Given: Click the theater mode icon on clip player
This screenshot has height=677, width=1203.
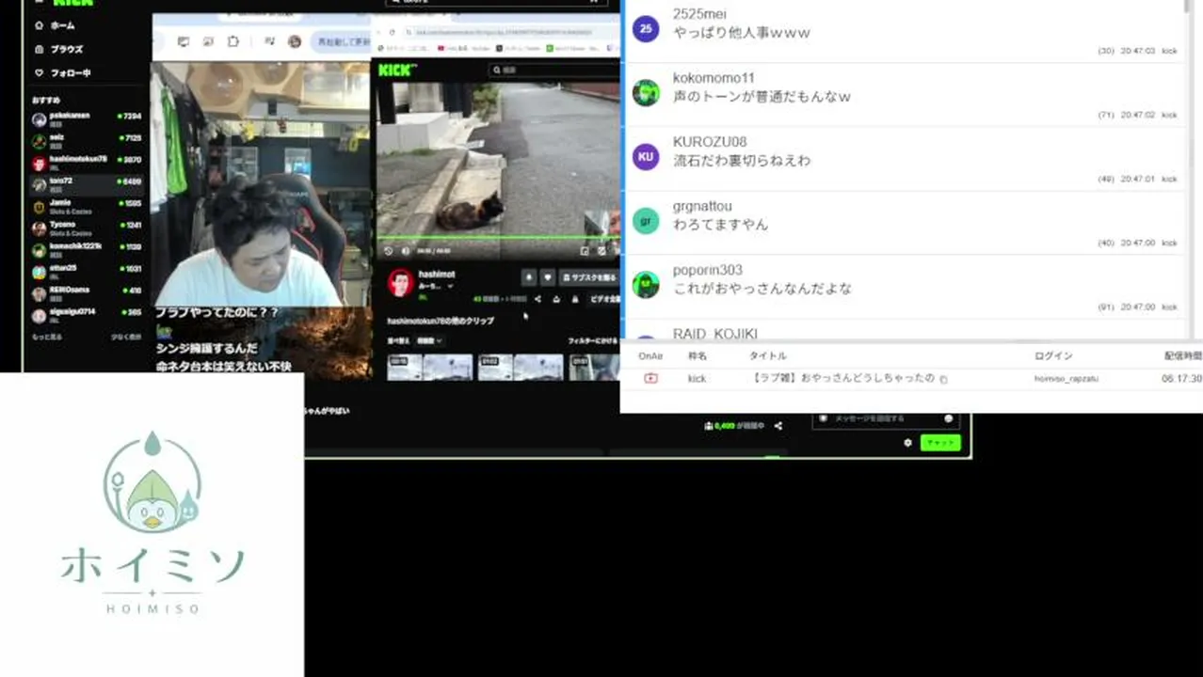Looking at the screenshot, I should (x=601, y=251).
